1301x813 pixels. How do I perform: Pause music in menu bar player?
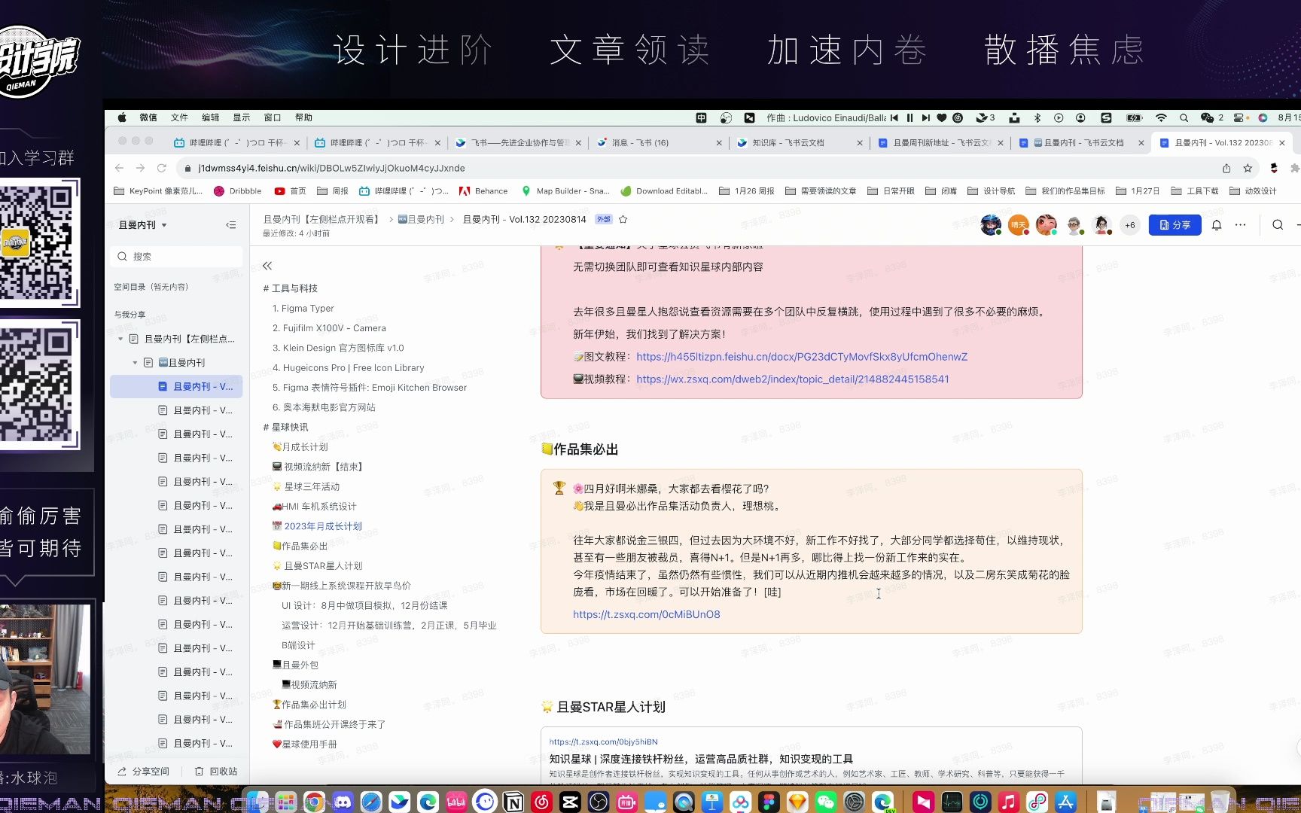[x=909, y=117]
